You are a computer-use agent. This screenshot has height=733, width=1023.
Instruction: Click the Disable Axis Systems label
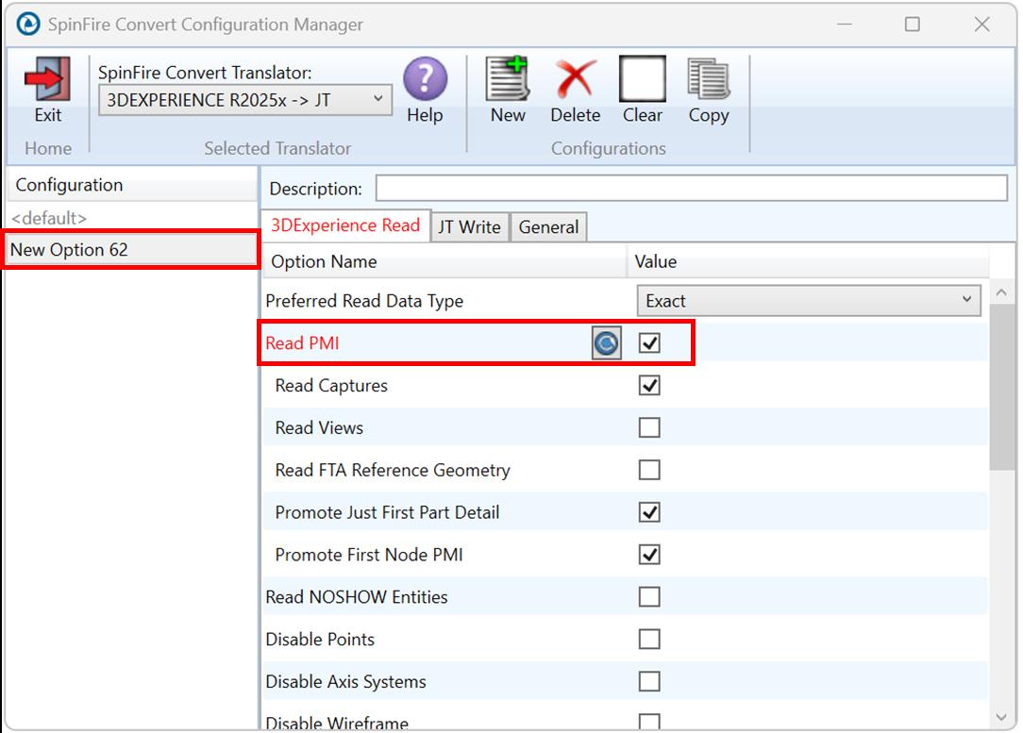point(345,681)
